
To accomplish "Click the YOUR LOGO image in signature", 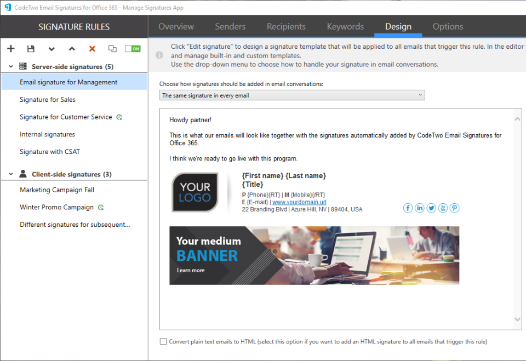I will click(x=195, y=192).
